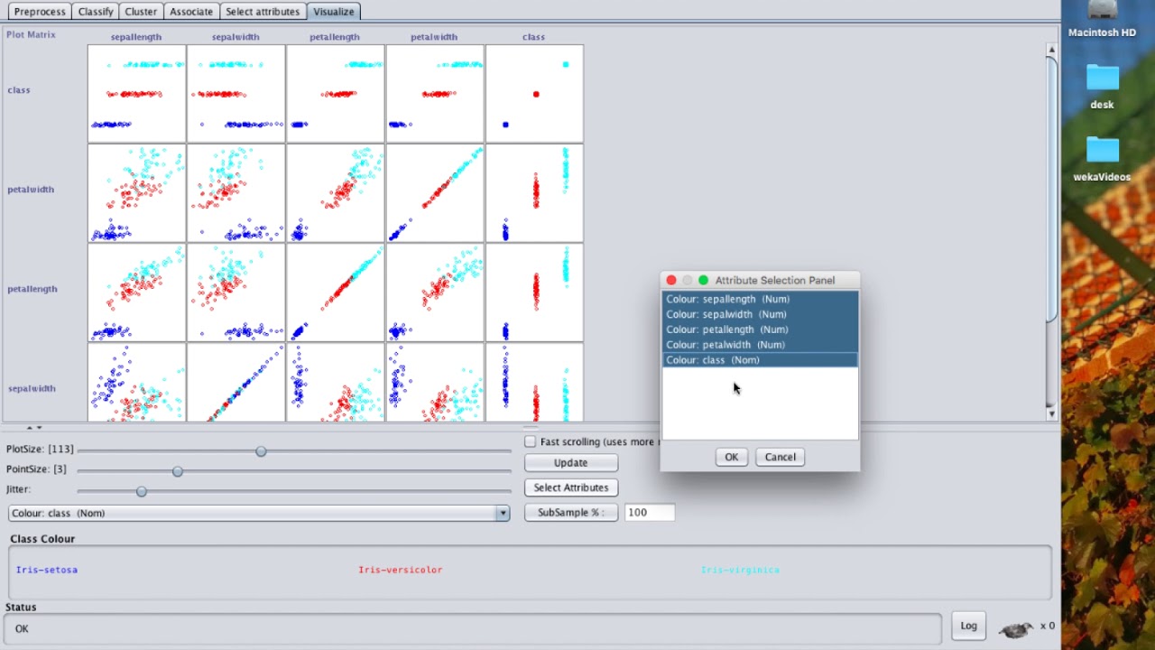Confirm the Attribute Selection Panel with OK
The width and height of the screenshot is (1155, 650).
click(x=731, y=457)
